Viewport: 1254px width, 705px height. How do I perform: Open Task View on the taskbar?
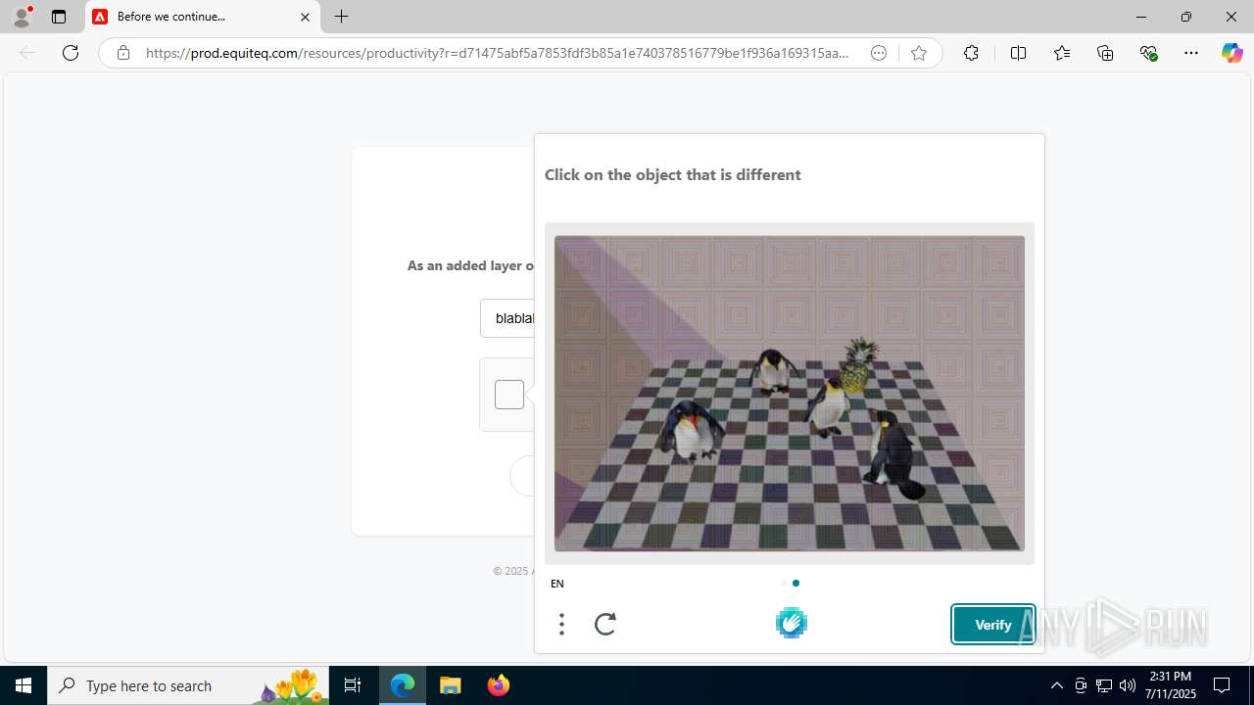(x=353, y=685)
